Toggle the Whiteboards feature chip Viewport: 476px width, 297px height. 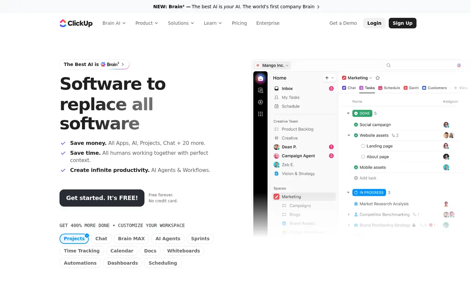click(x=183, y=251)
